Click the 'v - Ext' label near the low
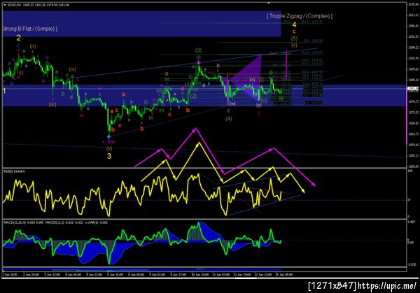The width and height of the screenshot is (420, 293). pos(108,142)
